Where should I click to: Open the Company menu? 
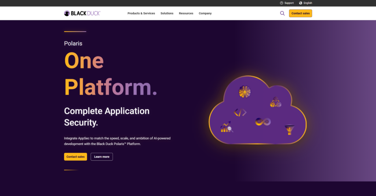(x=205, y=14)
